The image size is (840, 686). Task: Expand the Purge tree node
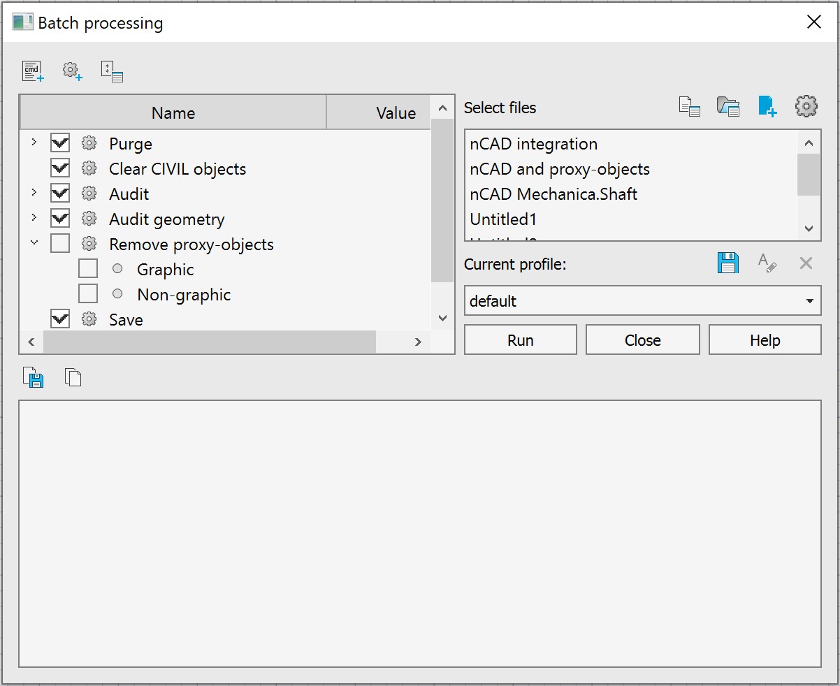point(34,143)
